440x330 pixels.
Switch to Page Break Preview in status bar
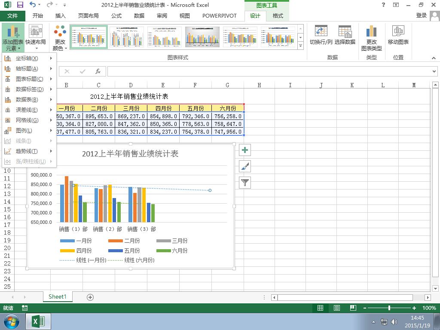tap(353, 308)
